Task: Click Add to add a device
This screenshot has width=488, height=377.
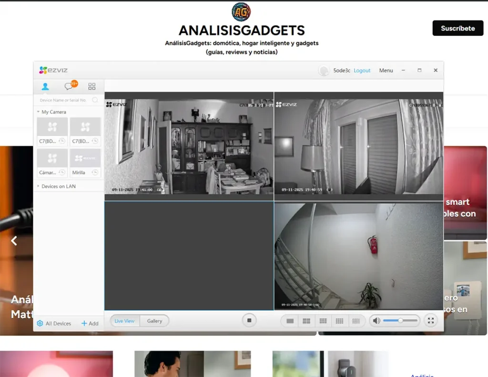Action: click(x=90, y=324)
